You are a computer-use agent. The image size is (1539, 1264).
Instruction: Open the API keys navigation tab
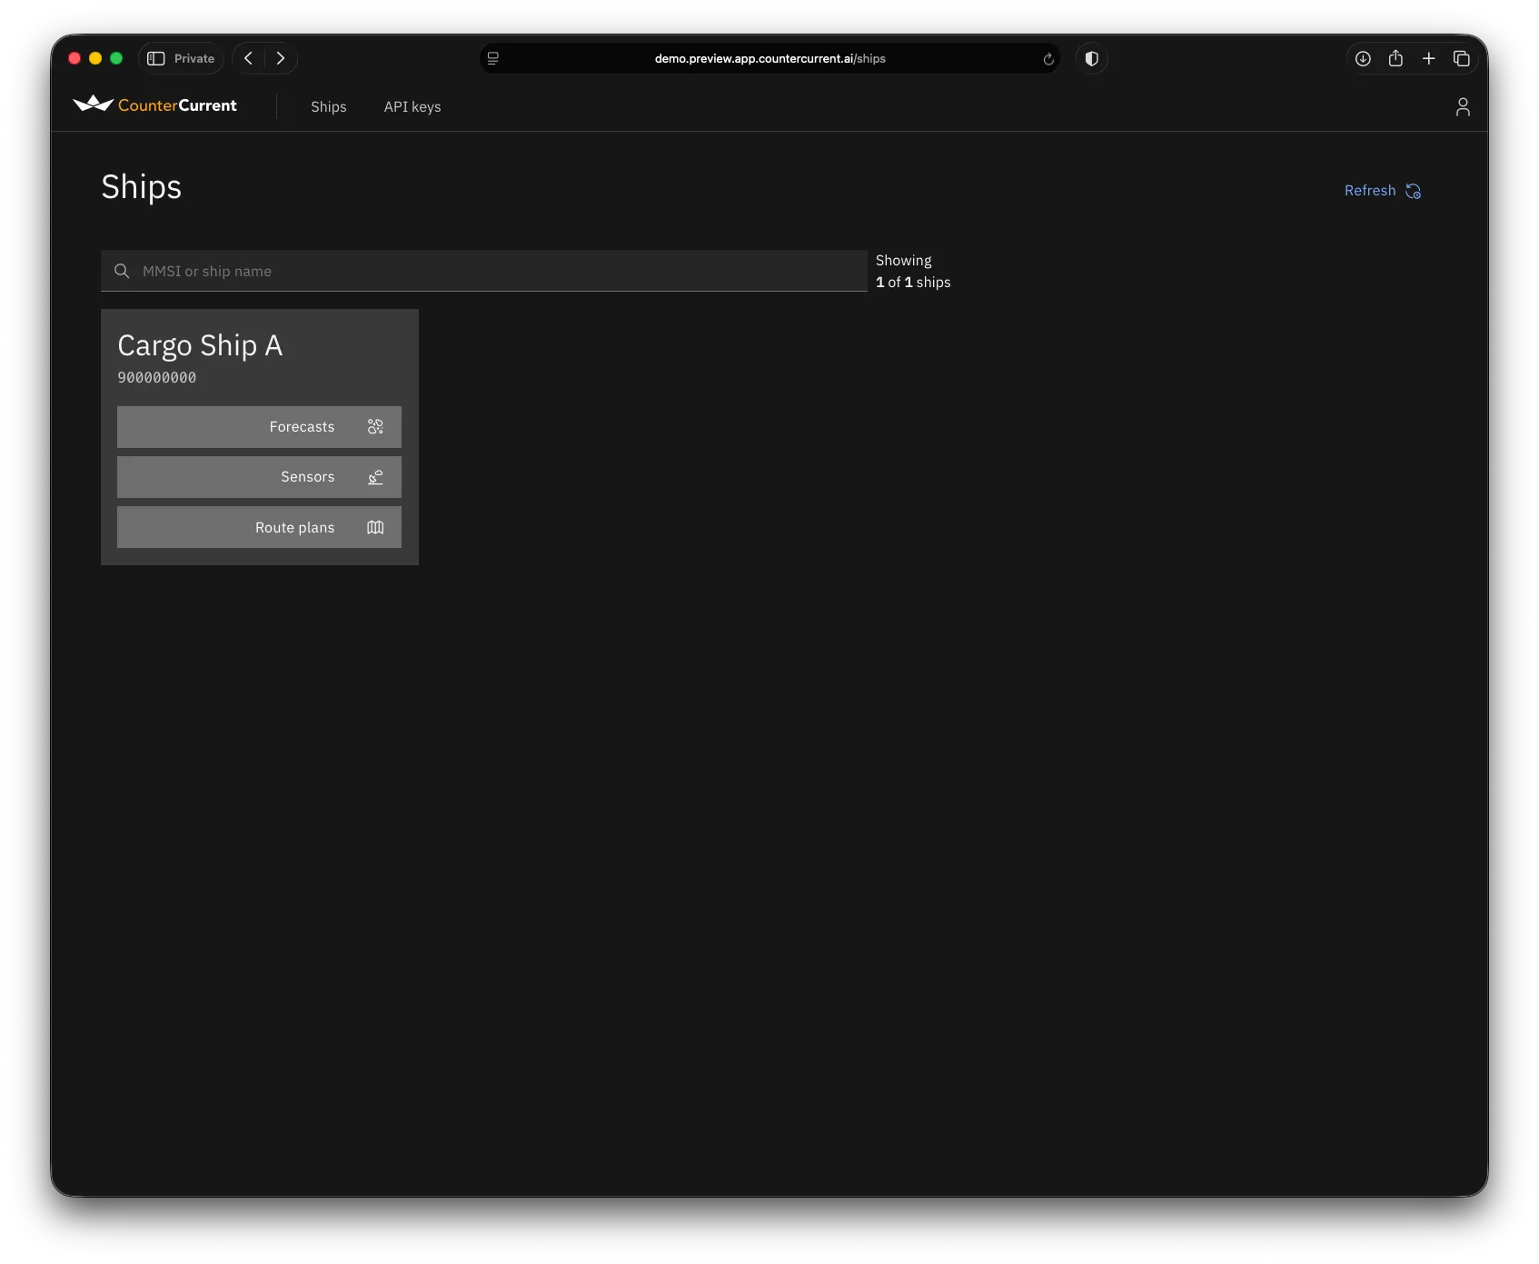pyautogui.click(x=412, y=106)
